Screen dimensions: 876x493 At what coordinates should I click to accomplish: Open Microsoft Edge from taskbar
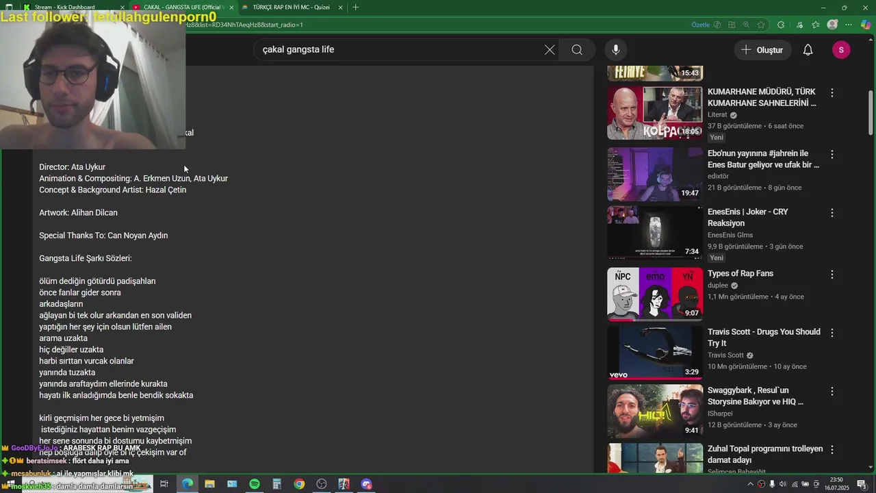pos(187,484)
